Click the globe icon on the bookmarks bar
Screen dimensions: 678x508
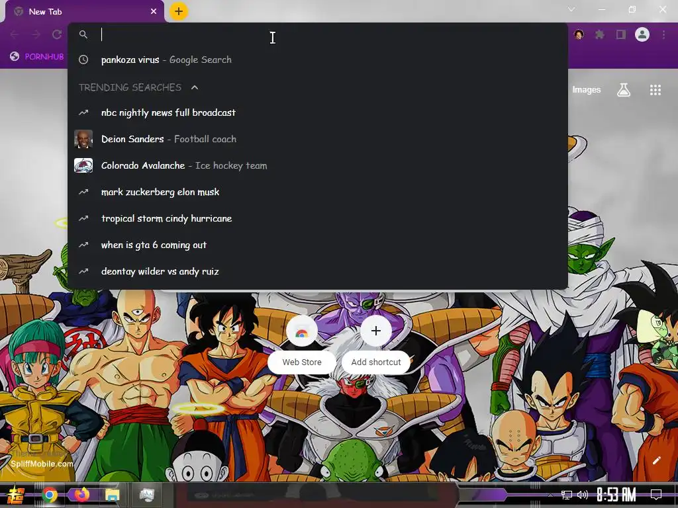tap(15, 56)
